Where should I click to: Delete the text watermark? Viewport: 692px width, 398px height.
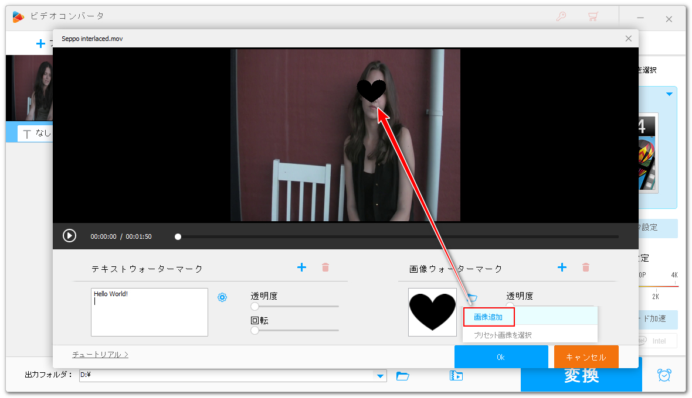pos(325,267)
